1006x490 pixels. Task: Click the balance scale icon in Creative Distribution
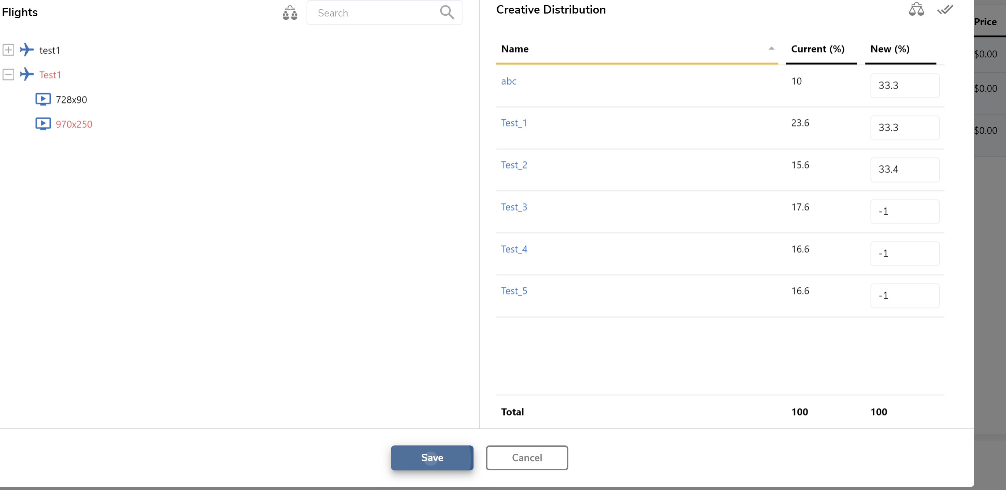(x=916, y=10)
